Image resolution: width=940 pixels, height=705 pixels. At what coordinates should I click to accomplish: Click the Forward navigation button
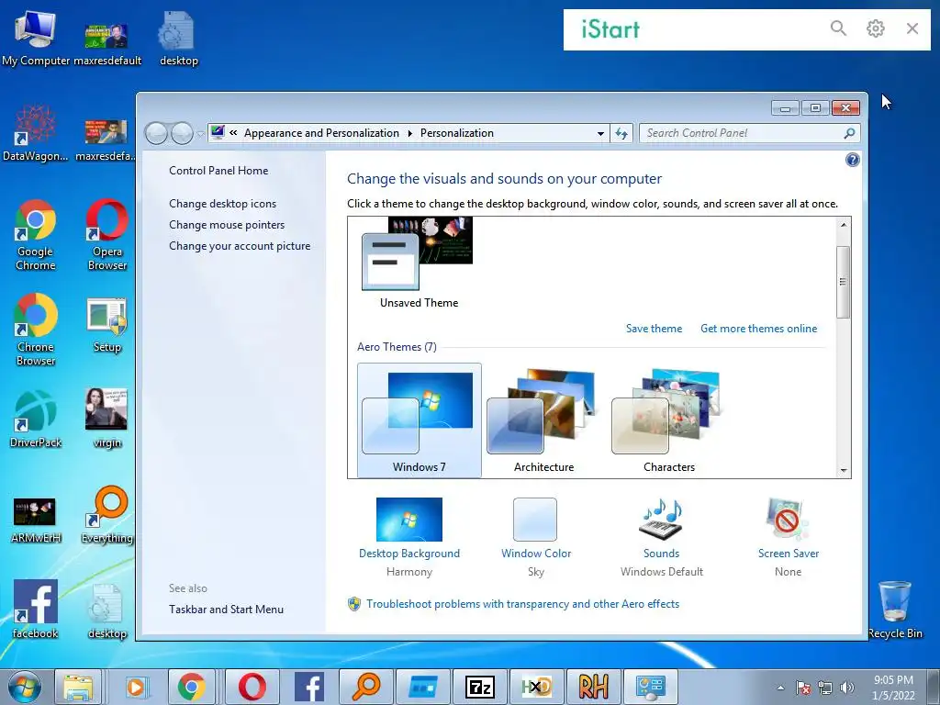pyautogui.click(x=182, y=133)
